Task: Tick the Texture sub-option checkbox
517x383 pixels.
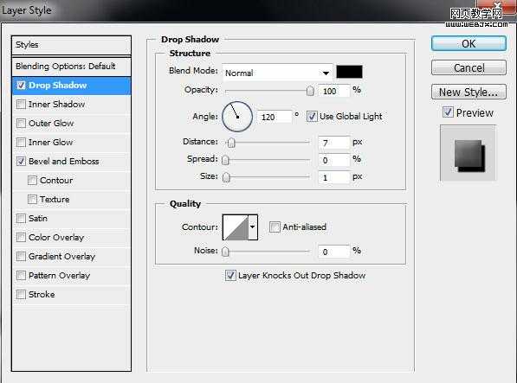Action: (x=32, y=200)
